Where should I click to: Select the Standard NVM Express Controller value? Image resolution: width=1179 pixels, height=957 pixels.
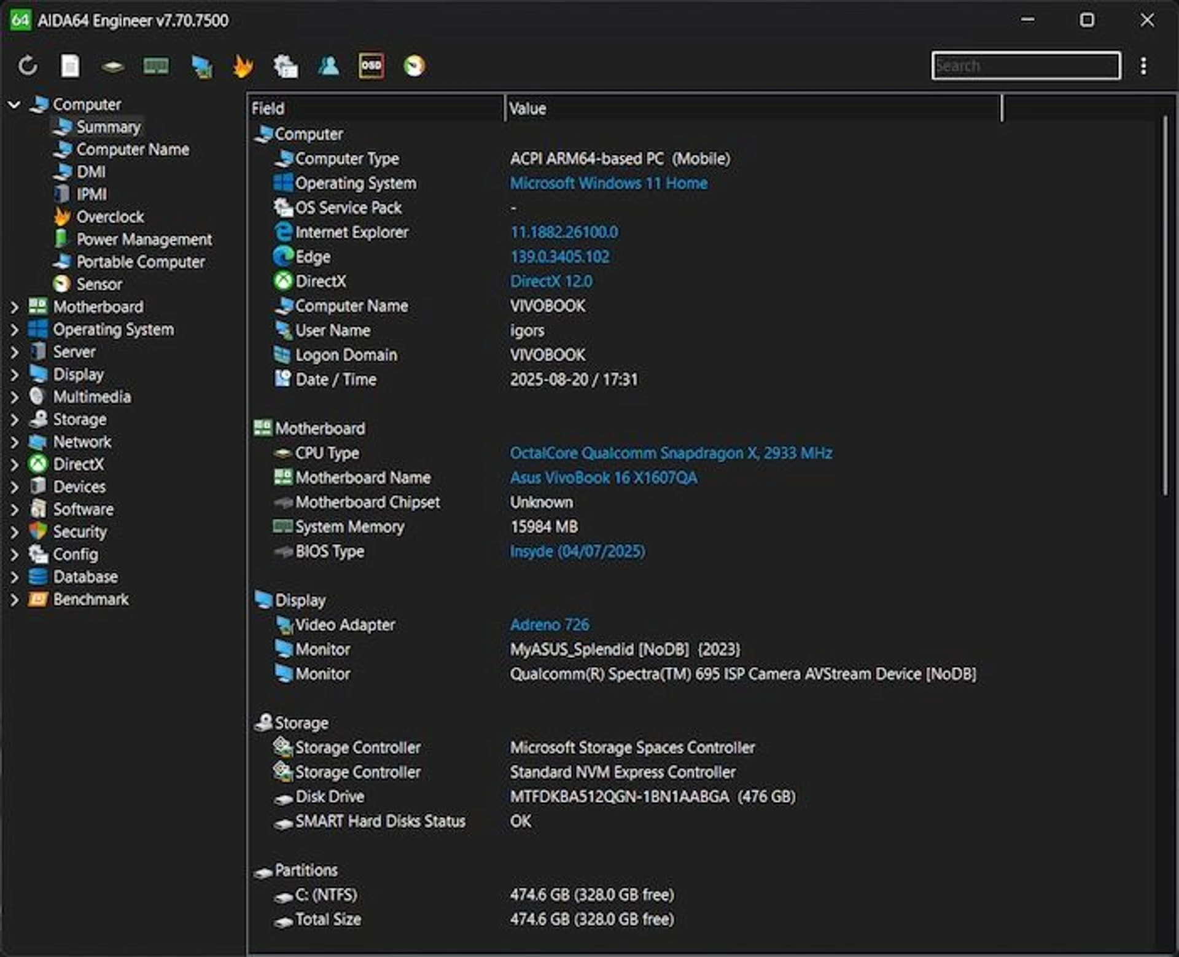tap(623, 773)
